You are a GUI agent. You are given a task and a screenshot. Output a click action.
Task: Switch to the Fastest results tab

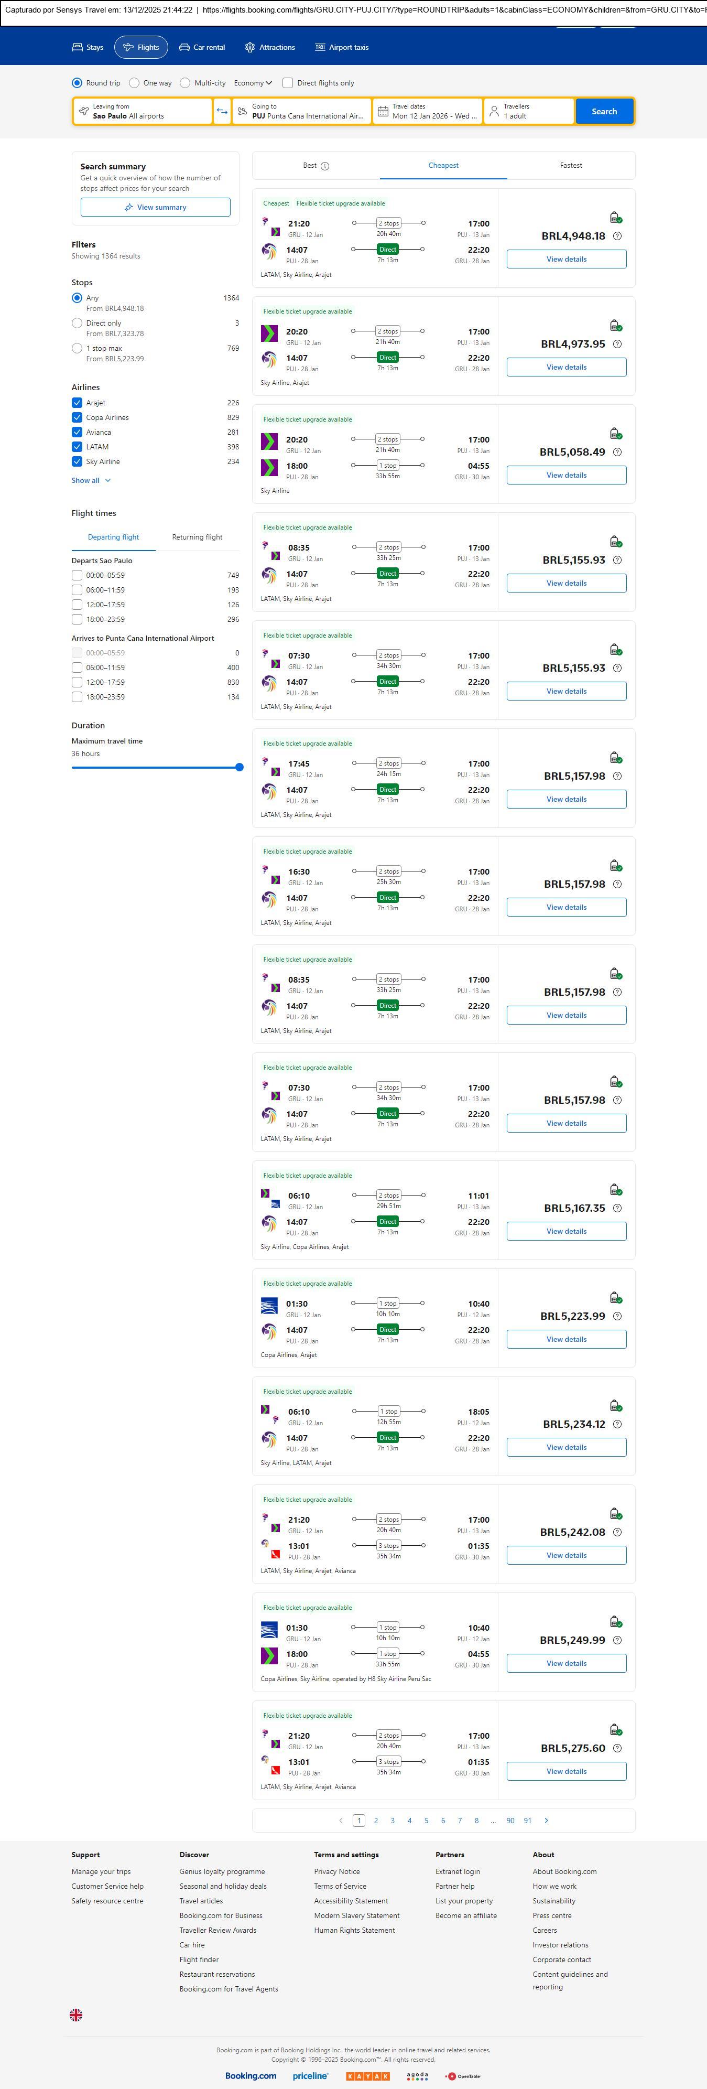(571, 166)
